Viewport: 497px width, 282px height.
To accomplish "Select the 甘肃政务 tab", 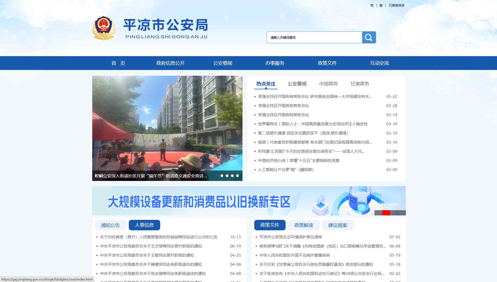I will [x=360, y=84].
